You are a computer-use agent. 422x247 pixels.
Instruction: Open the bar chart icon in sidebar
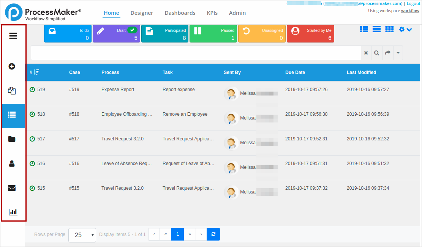pos(13,212)
